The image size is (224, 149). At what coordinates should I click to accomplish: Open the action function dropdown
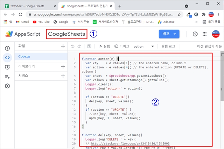143,46
